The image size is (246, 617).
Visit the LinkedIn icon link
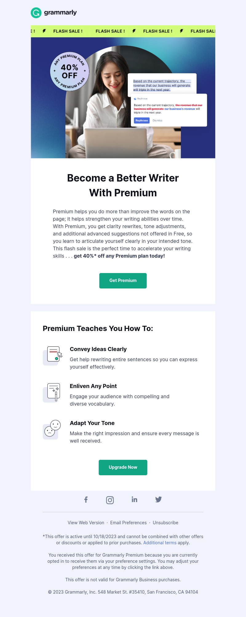coord(134,500)
